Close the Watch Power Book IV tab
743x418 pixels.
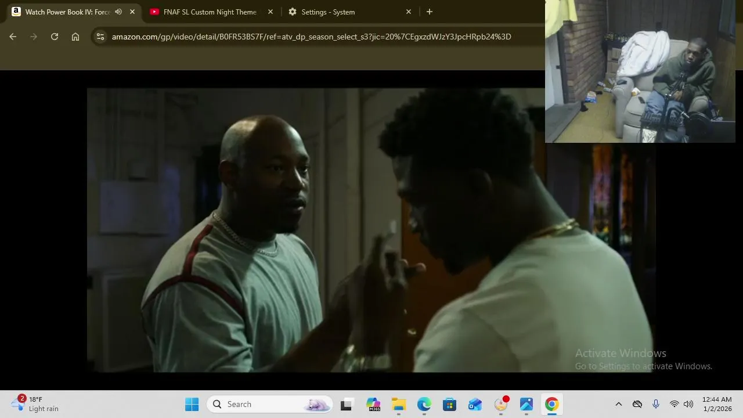[132, 12]
